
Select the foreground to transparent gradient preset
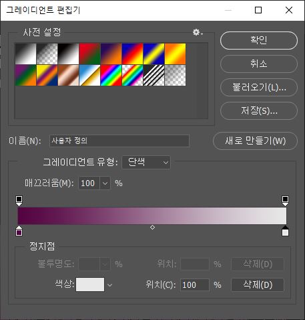click(x=47, y=54)
